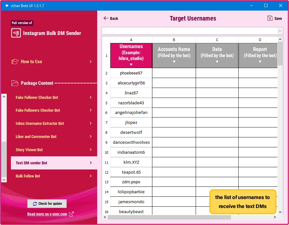Click the spreadsheet horizontal scrollbar thumb
Image resolution: width=289 pixels, height=225 pixels.
169,217
